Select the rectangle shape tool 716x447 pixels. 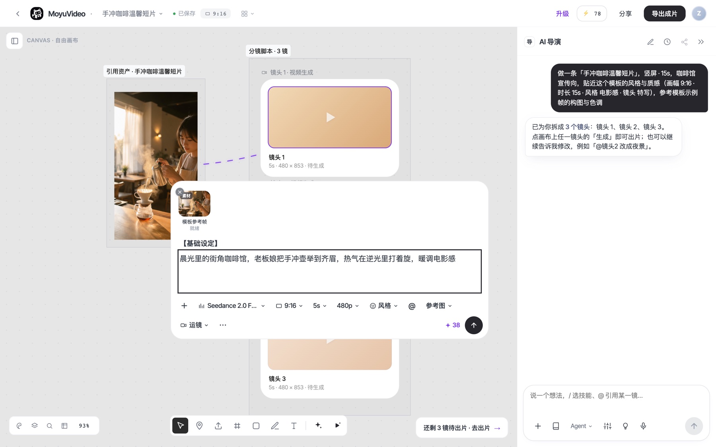[256, 426]
